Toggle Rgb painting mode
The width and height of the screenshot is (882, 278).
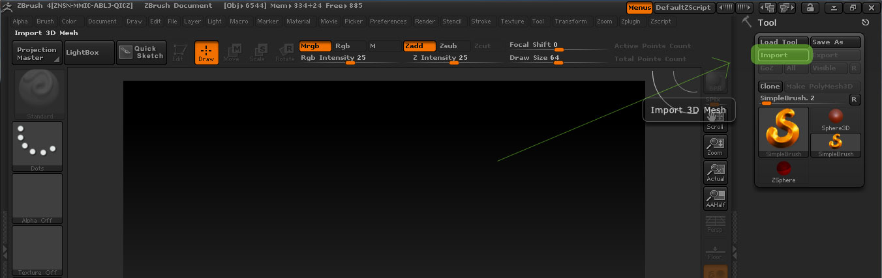click(x=350, y=46)
